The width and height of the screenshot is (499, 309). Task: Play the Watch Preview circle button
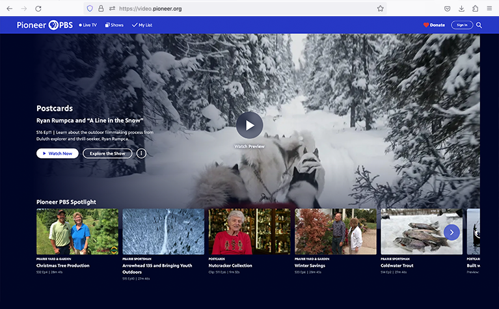point(249,125)
